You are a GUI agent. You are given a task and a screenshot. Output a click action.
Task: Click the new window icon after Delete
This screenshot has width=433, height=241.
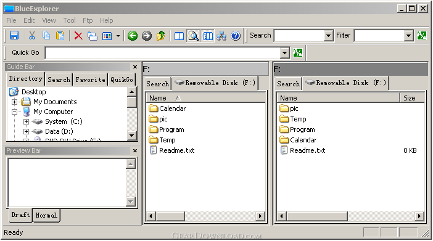[x=93, y=36]
